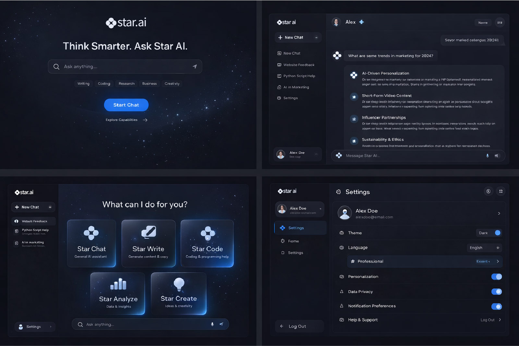Select the Settings tab in the sidebar
Viewport: 519px width, 346px height.
300,228
